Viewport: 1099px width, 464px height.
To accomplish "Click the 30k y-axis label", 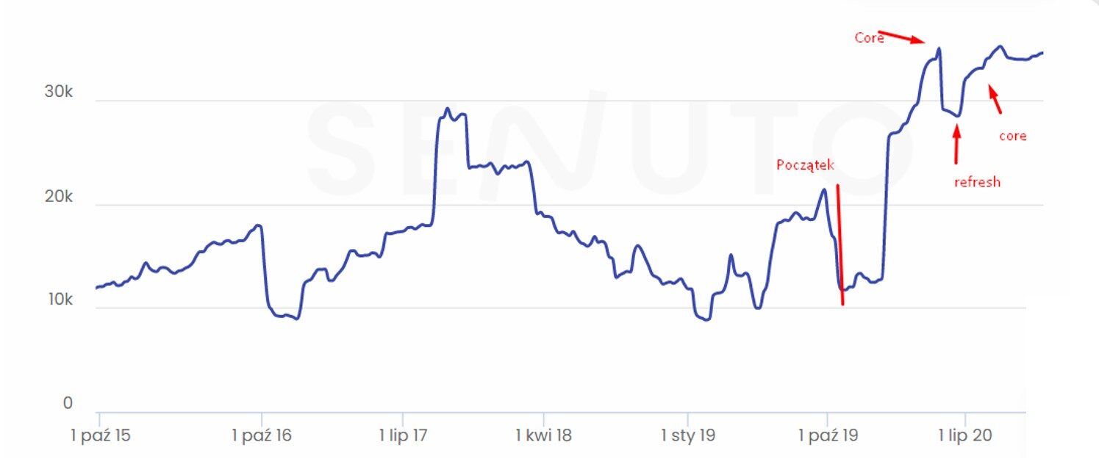I will click(x=58, y=93).
